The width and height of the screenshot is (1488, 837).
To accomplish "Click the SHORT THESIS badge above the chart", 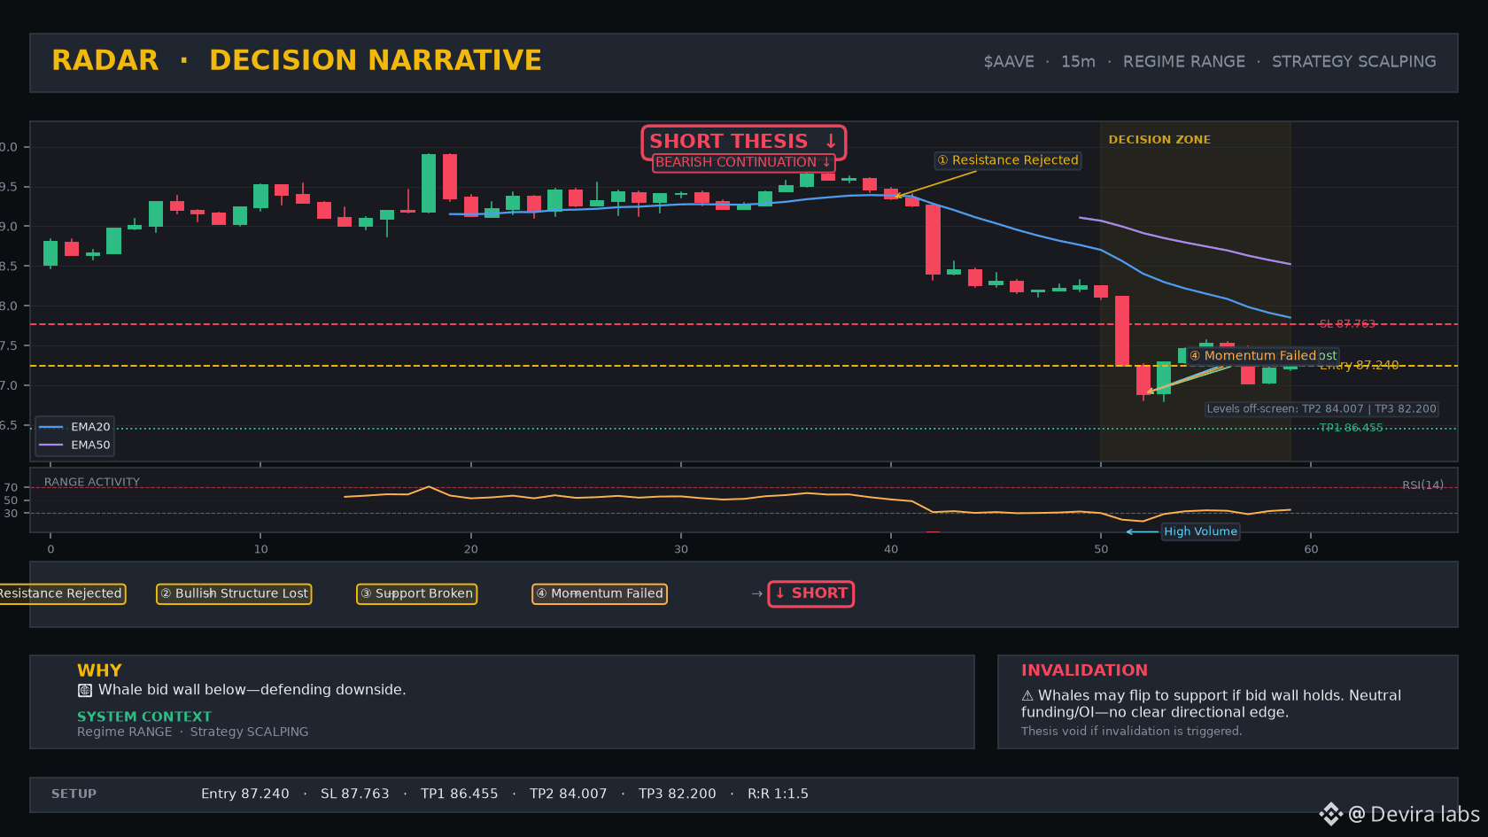I will (743, 141).
